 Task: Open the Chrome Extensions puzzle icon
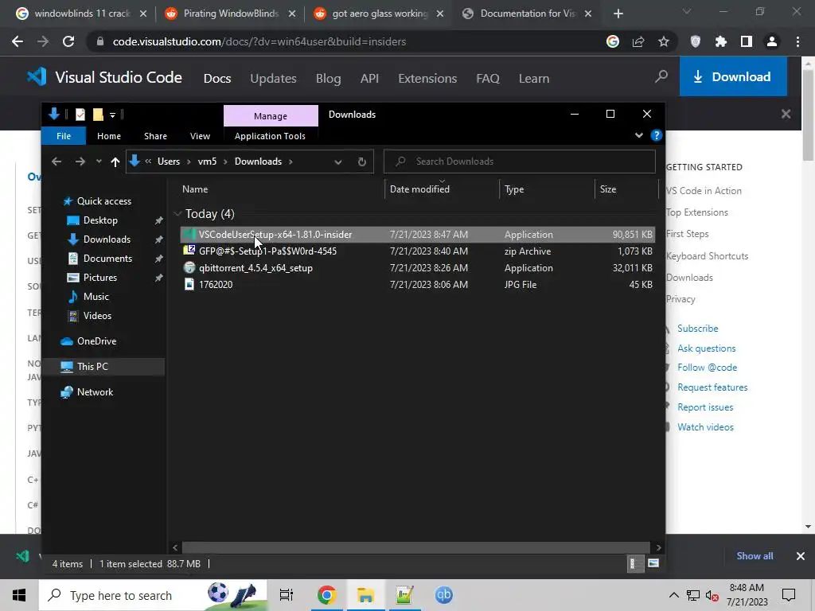click(721, 41)
